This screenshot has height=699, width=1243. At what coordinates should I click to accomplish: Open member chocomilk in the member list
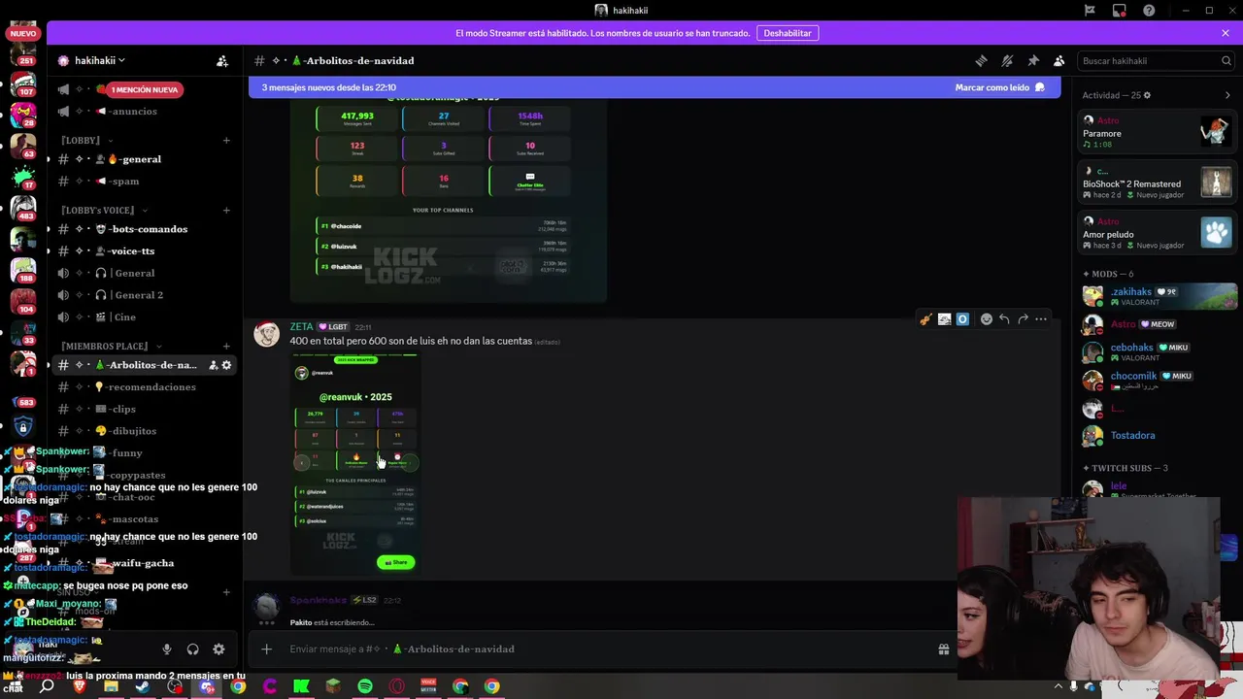click(1158, 379)
